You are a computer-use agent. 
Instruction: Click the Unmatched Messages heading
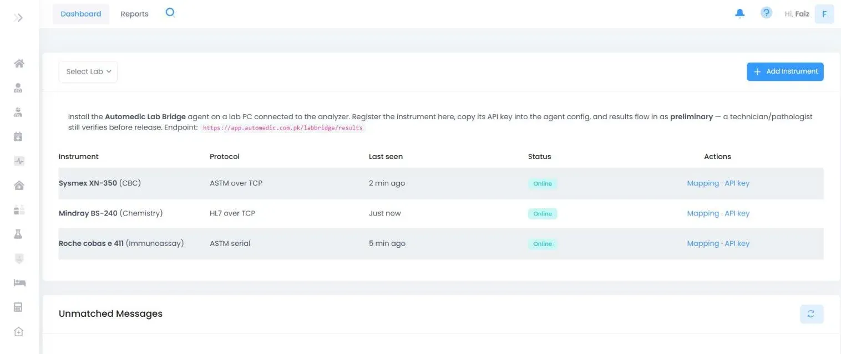click(x=111, y=314)
